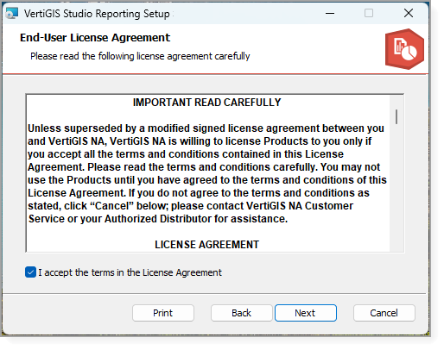Click 'Please read the following license agreement carefully'
This screenshot has width=444, height=350.
tap(140, 56)
